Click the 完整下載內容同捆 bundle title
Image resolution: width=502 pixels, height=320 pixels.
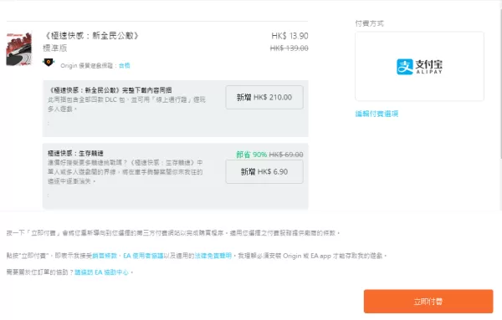(x=110, y=90)
